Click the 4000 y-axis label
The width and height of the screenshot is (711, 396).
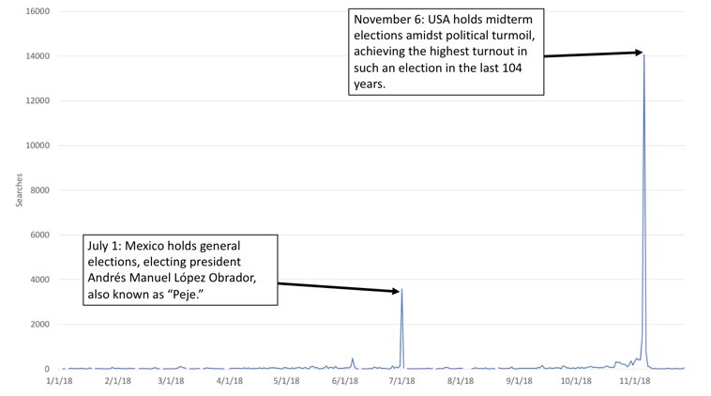(40, 280)
